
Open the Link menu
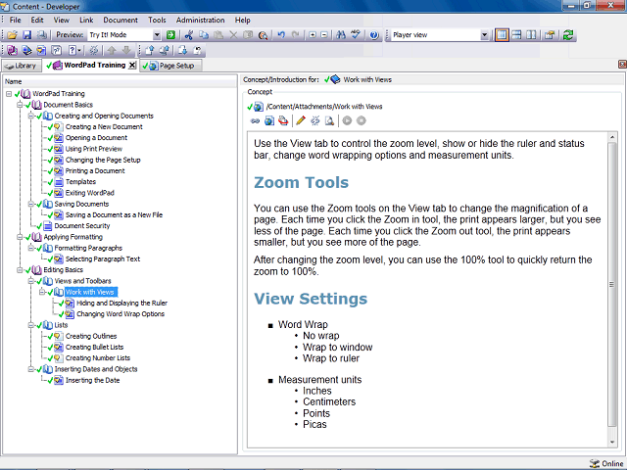tap(86, 20)
